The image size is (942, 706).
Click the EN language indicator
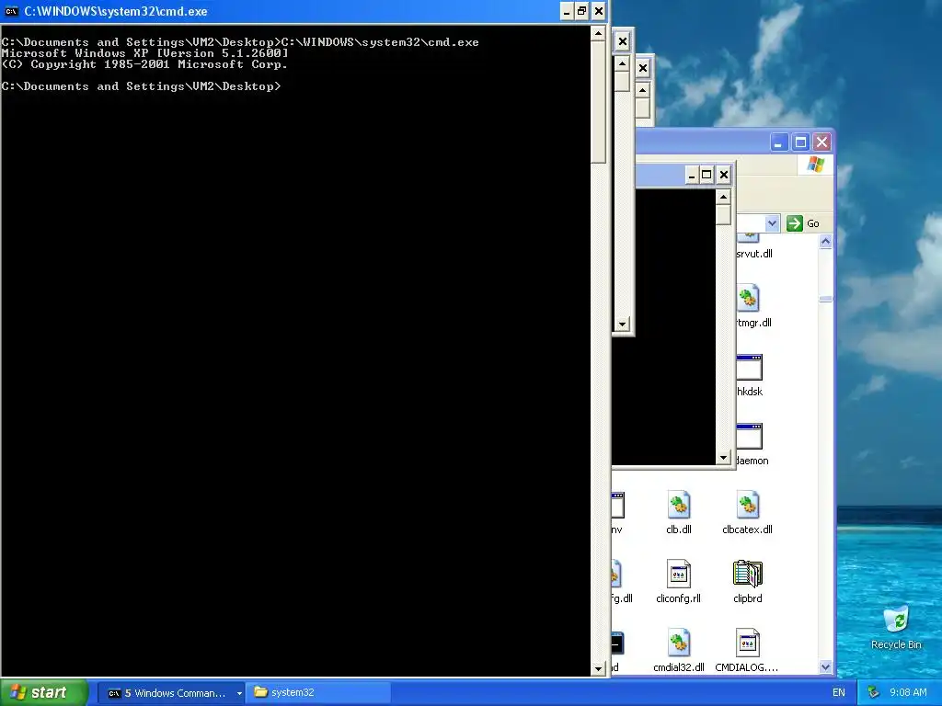[x=839, y=692]
